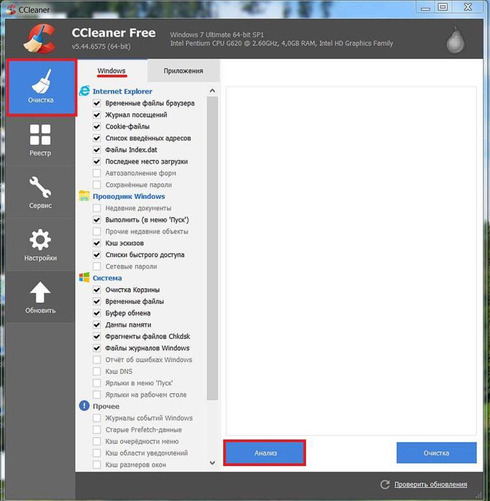490x501 pixels.
Task: Close the CCleaner window
Action: coord(468,7)
